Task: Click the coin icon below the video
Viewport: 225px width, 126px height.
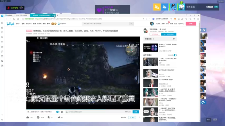Action: [x=38, y=117]
